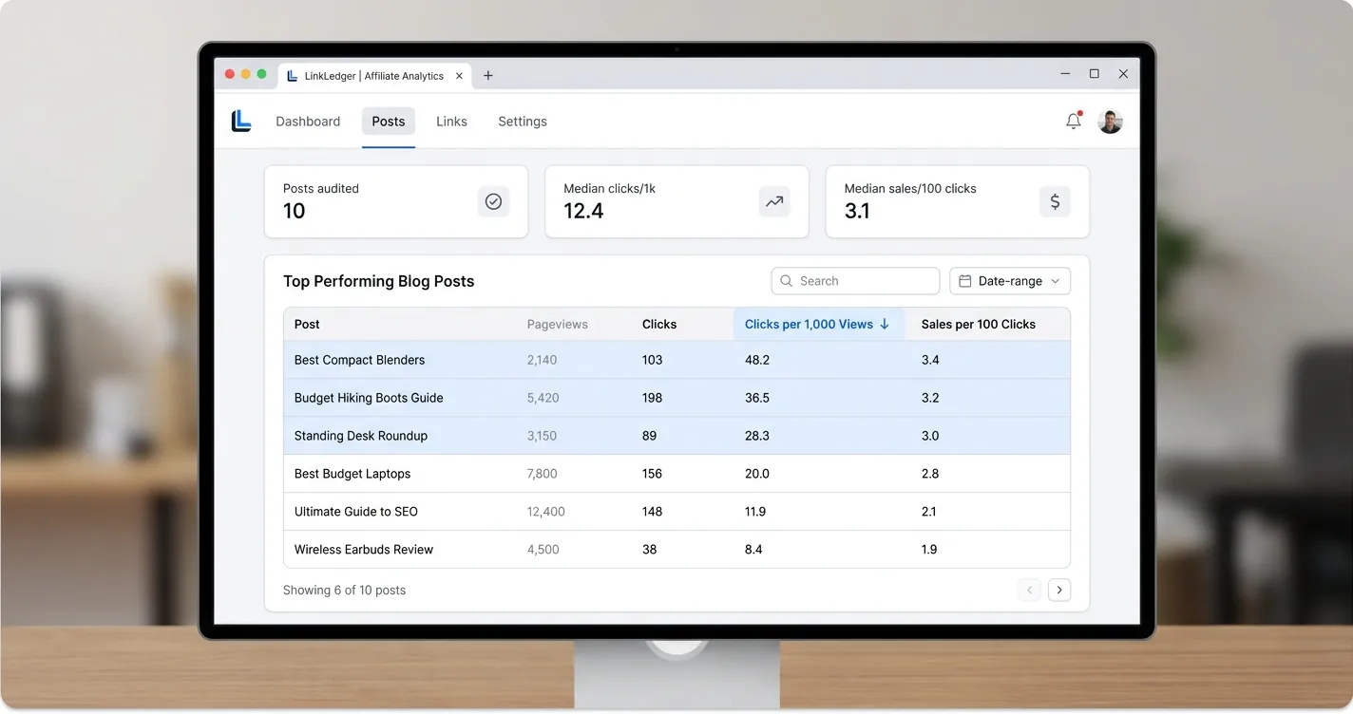Open the user profile avatar

point(1110,122)
